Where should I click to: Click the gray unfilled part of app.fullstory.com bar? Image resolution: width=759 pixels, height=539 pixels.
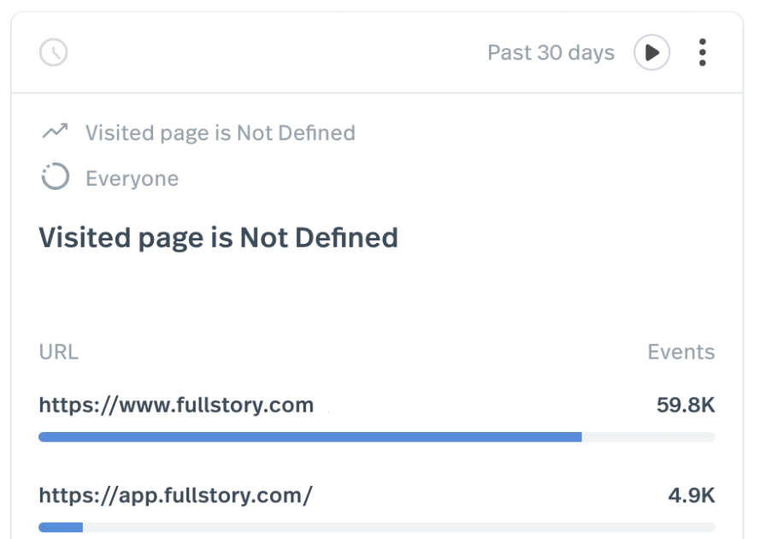click(x=398, y=527)
